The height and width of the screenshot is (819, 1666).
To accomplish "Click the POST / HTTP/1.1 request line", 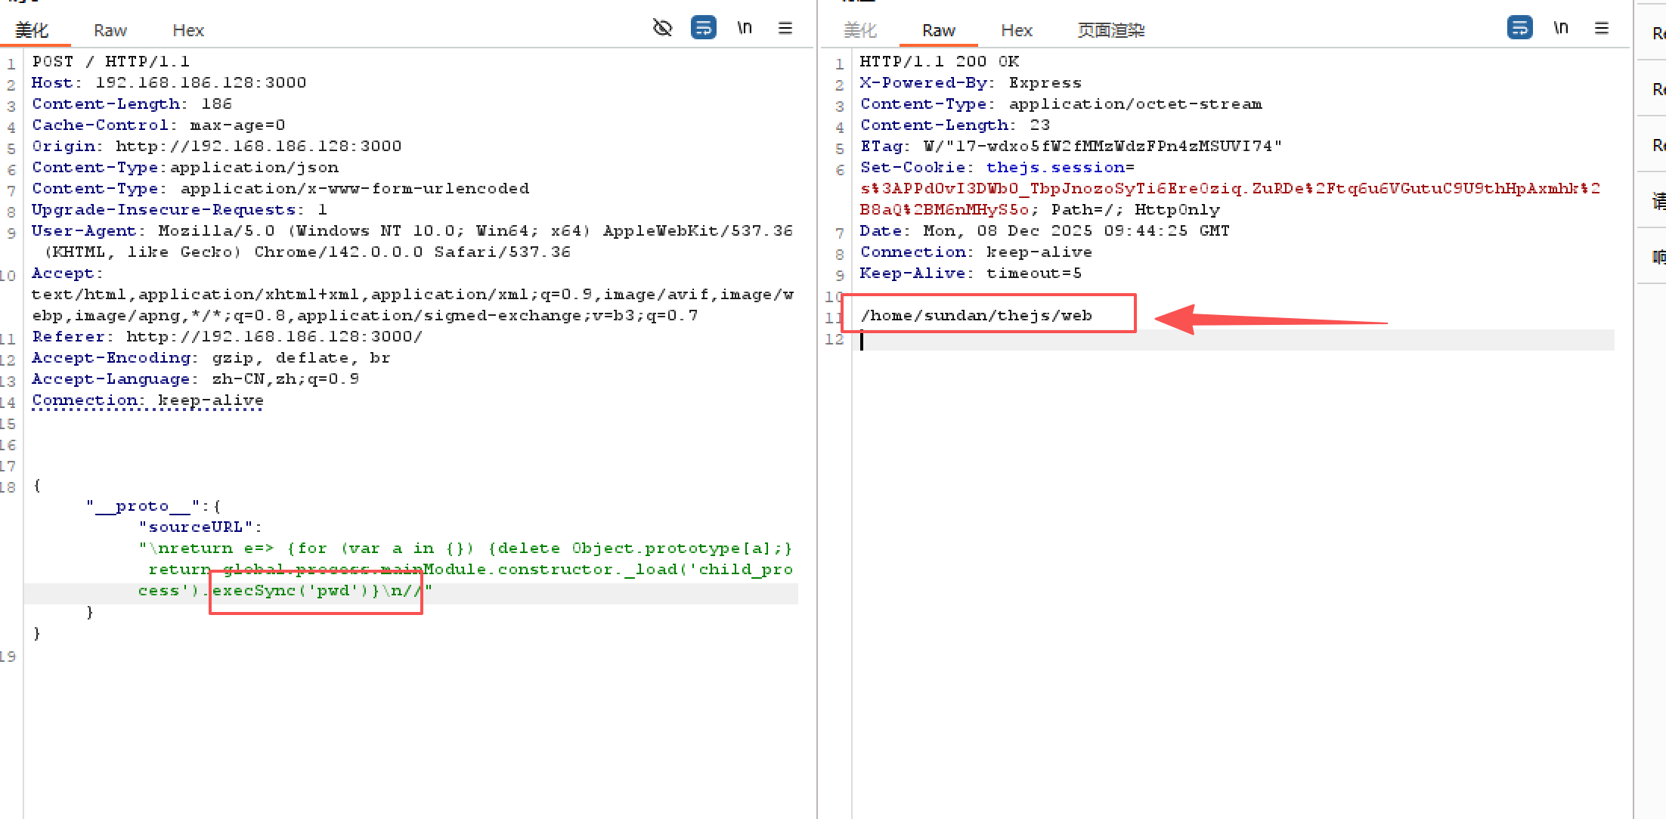I will point(110,61).
